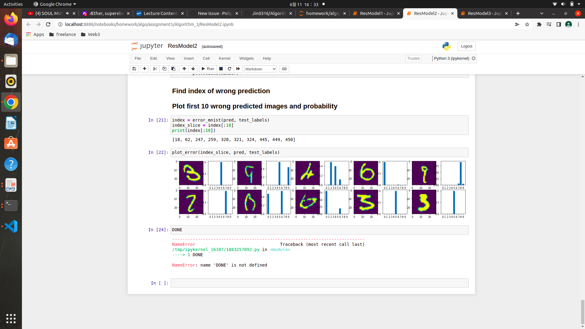Open the Kernel menu

tap(224, 58)
